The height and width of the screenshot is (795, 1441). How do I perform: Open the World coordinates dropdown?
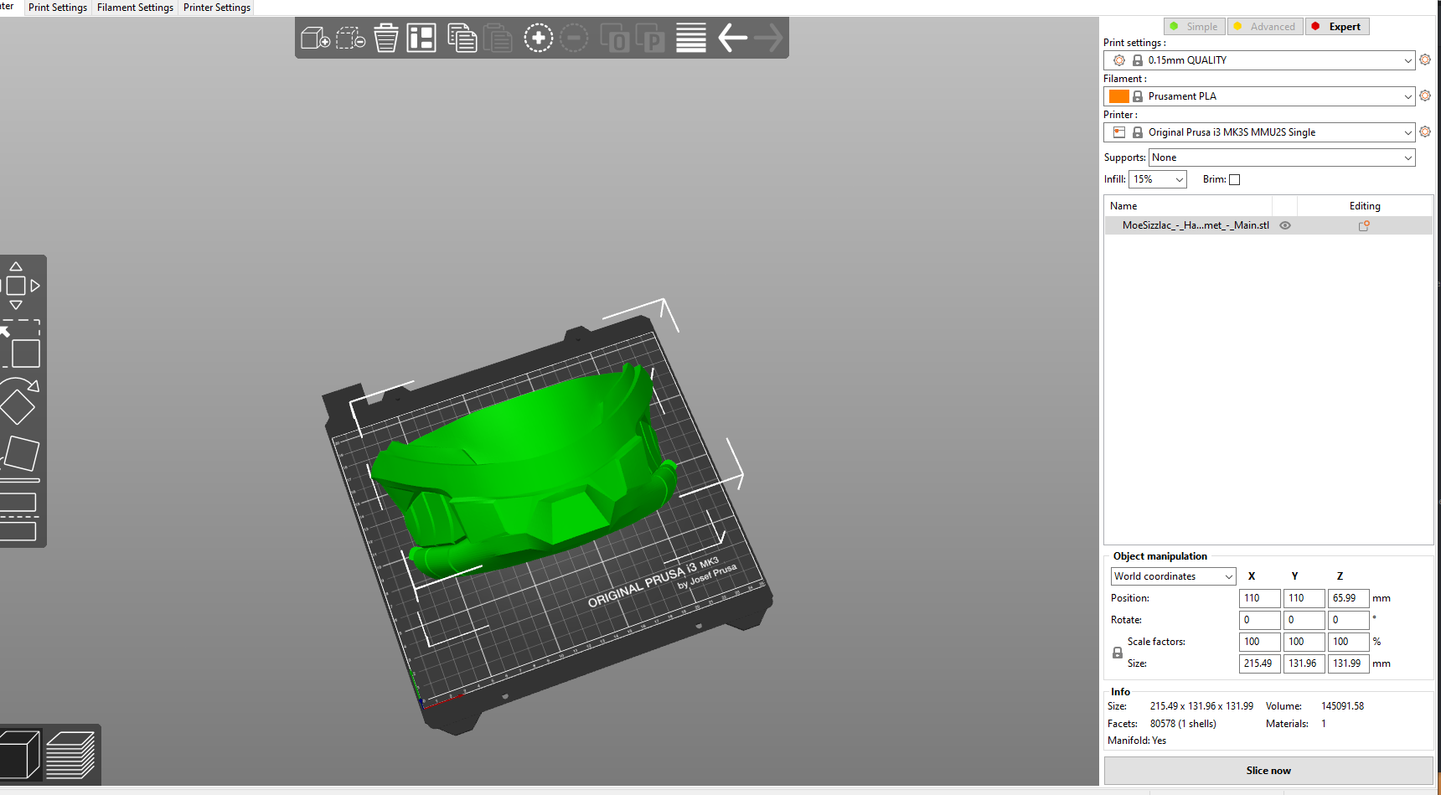[x=1174, y=576]
